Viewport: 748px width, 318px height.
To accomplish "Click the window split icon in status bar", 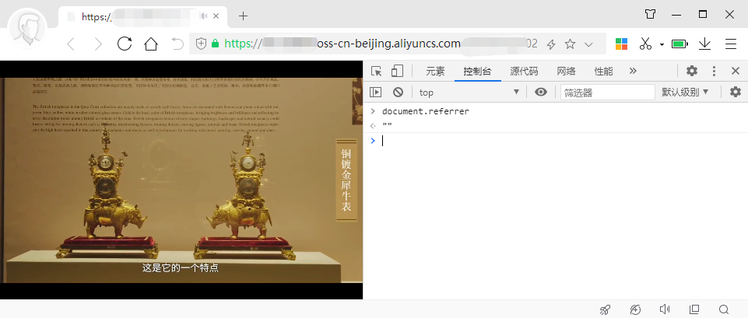I will [694, 309].
